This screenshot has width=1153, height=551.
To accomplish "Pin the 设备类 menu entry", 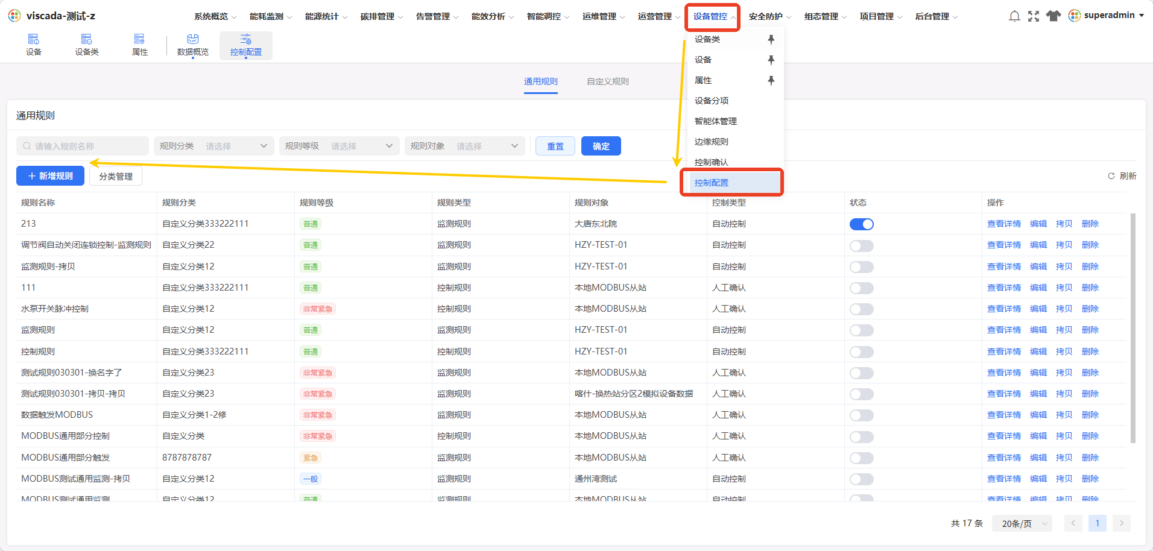I will click(x=771, y=39).
